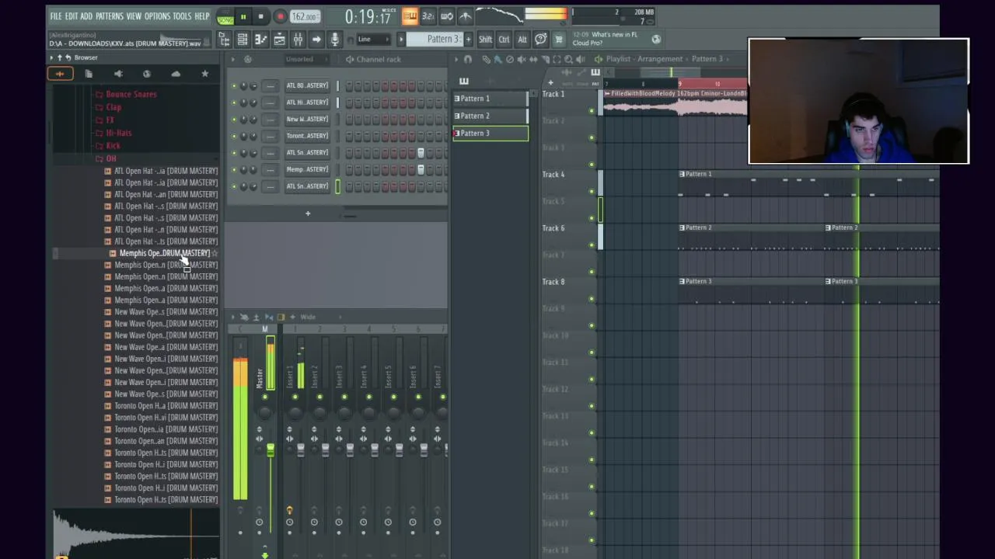The image size is (995, 559).
Task: Mute Track 4 with its green LED
Action: (592, 191)
